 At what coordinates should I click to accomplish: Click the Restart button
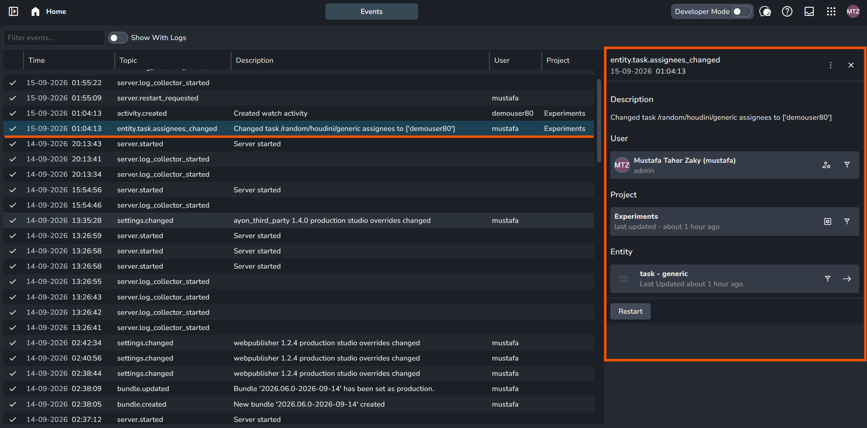coord(630,311)
